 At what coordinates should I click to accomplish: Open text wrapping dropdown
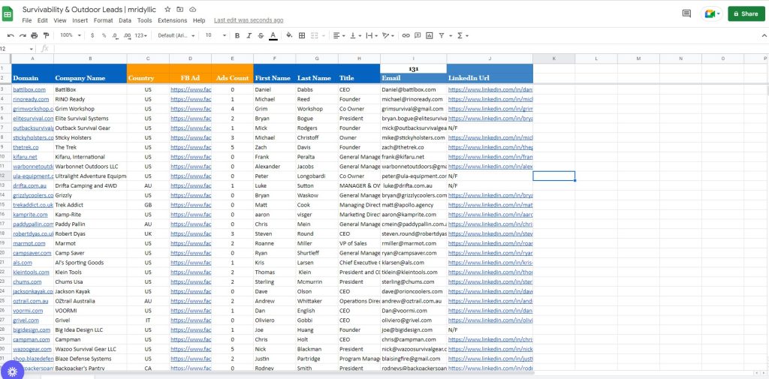click(371, 35)
